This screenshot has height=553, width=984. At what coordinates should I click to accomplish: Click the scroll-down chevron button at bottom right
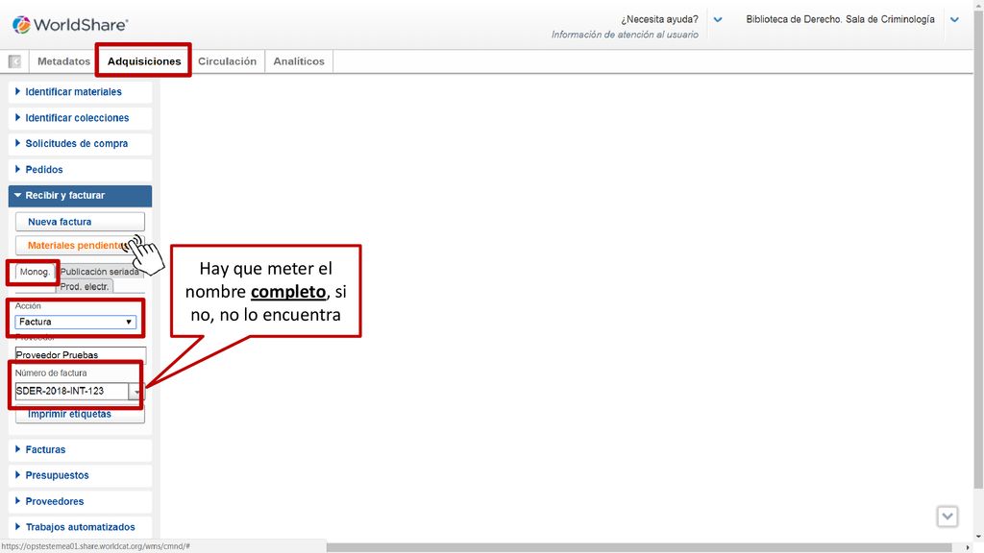pos(947,517)
